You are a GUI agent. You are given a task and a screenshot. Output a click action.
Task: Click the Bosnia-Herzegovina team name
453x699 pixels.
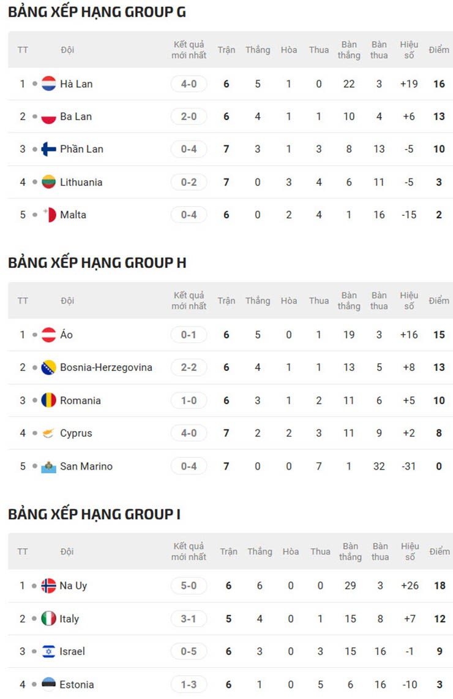[106, 367]
